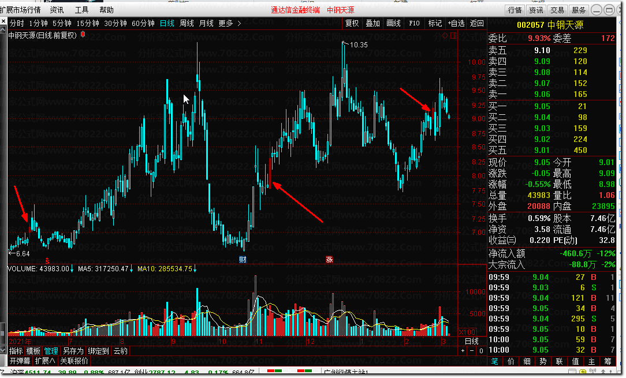The width and height of the screenshot is (626, 378).
Task: Select the 5分钟 period
Action: tap(62, 23)
